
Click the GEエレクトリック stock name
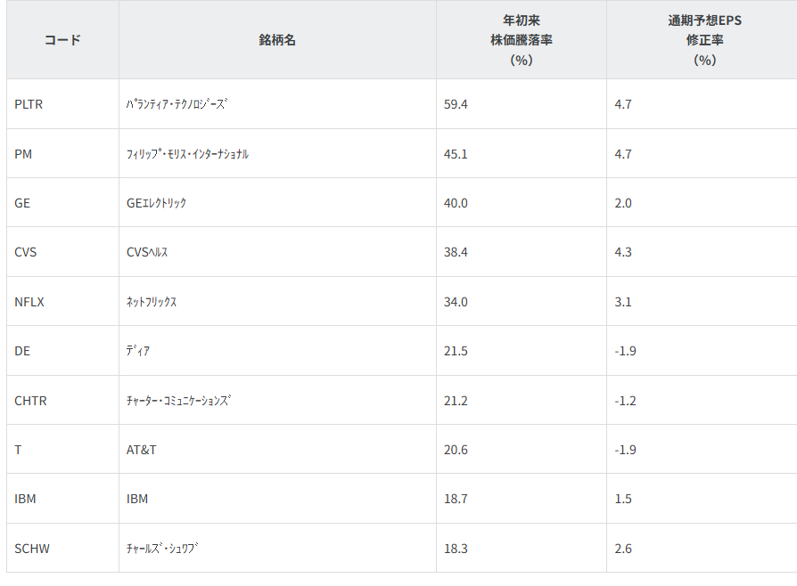(157, 203)
